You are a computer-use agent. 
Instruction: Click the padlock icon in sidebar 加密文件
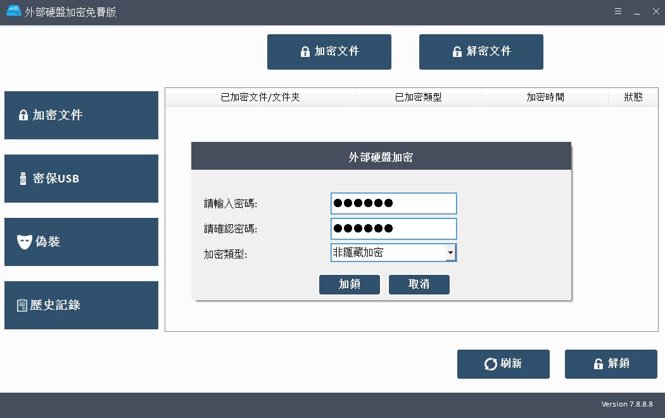tap(23, 115)
